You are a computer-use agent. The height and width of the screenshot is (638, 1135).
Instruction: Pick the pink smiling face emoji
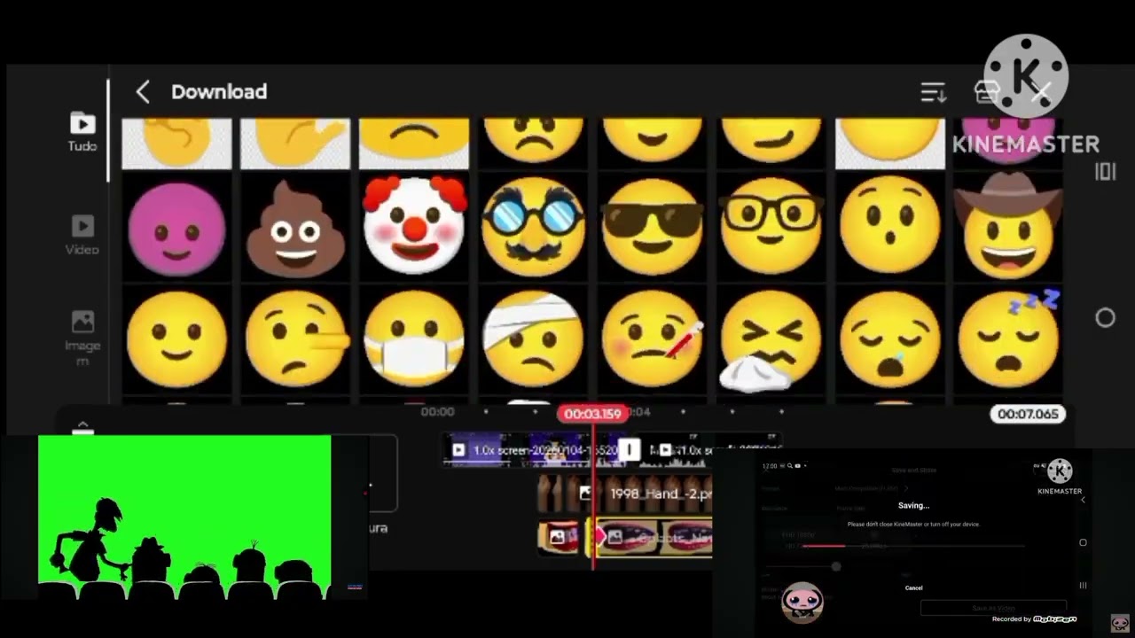tap(176, 228)
